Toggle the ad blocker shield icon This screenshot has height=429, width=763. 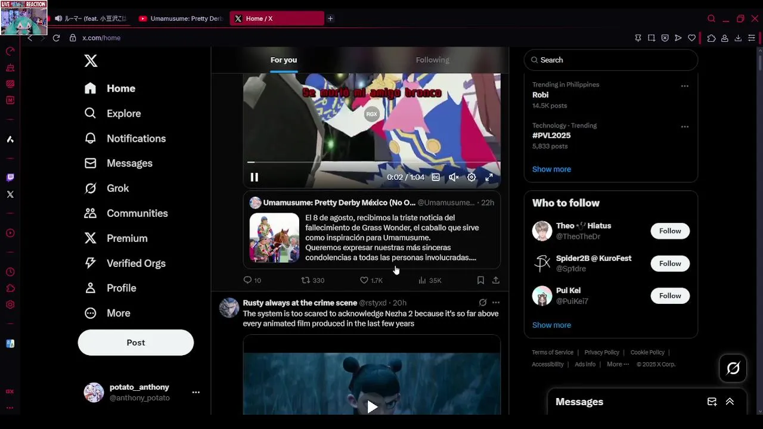[665, 38]
